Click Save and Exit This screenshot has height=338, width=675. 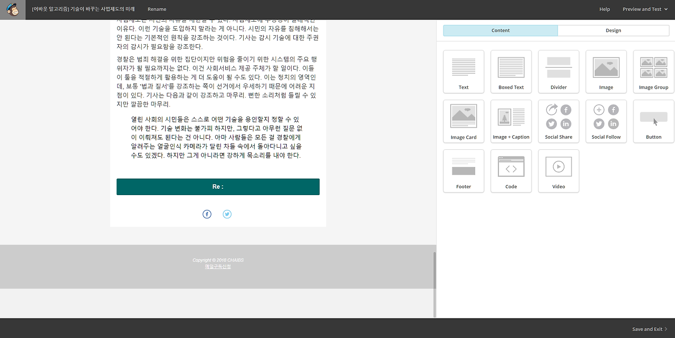649,329
